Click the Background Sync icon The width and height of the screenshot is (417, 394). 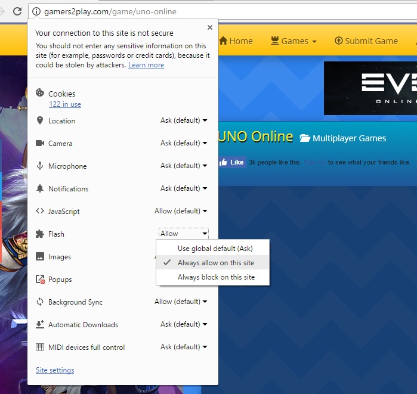(40, 302)
